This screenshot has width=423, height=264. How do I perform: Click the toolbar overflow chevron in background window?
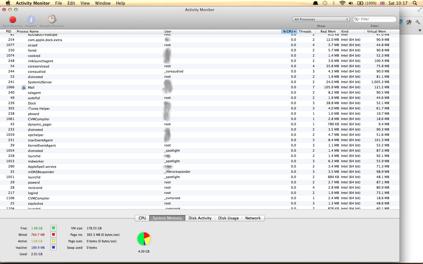[x=420, y=30]
